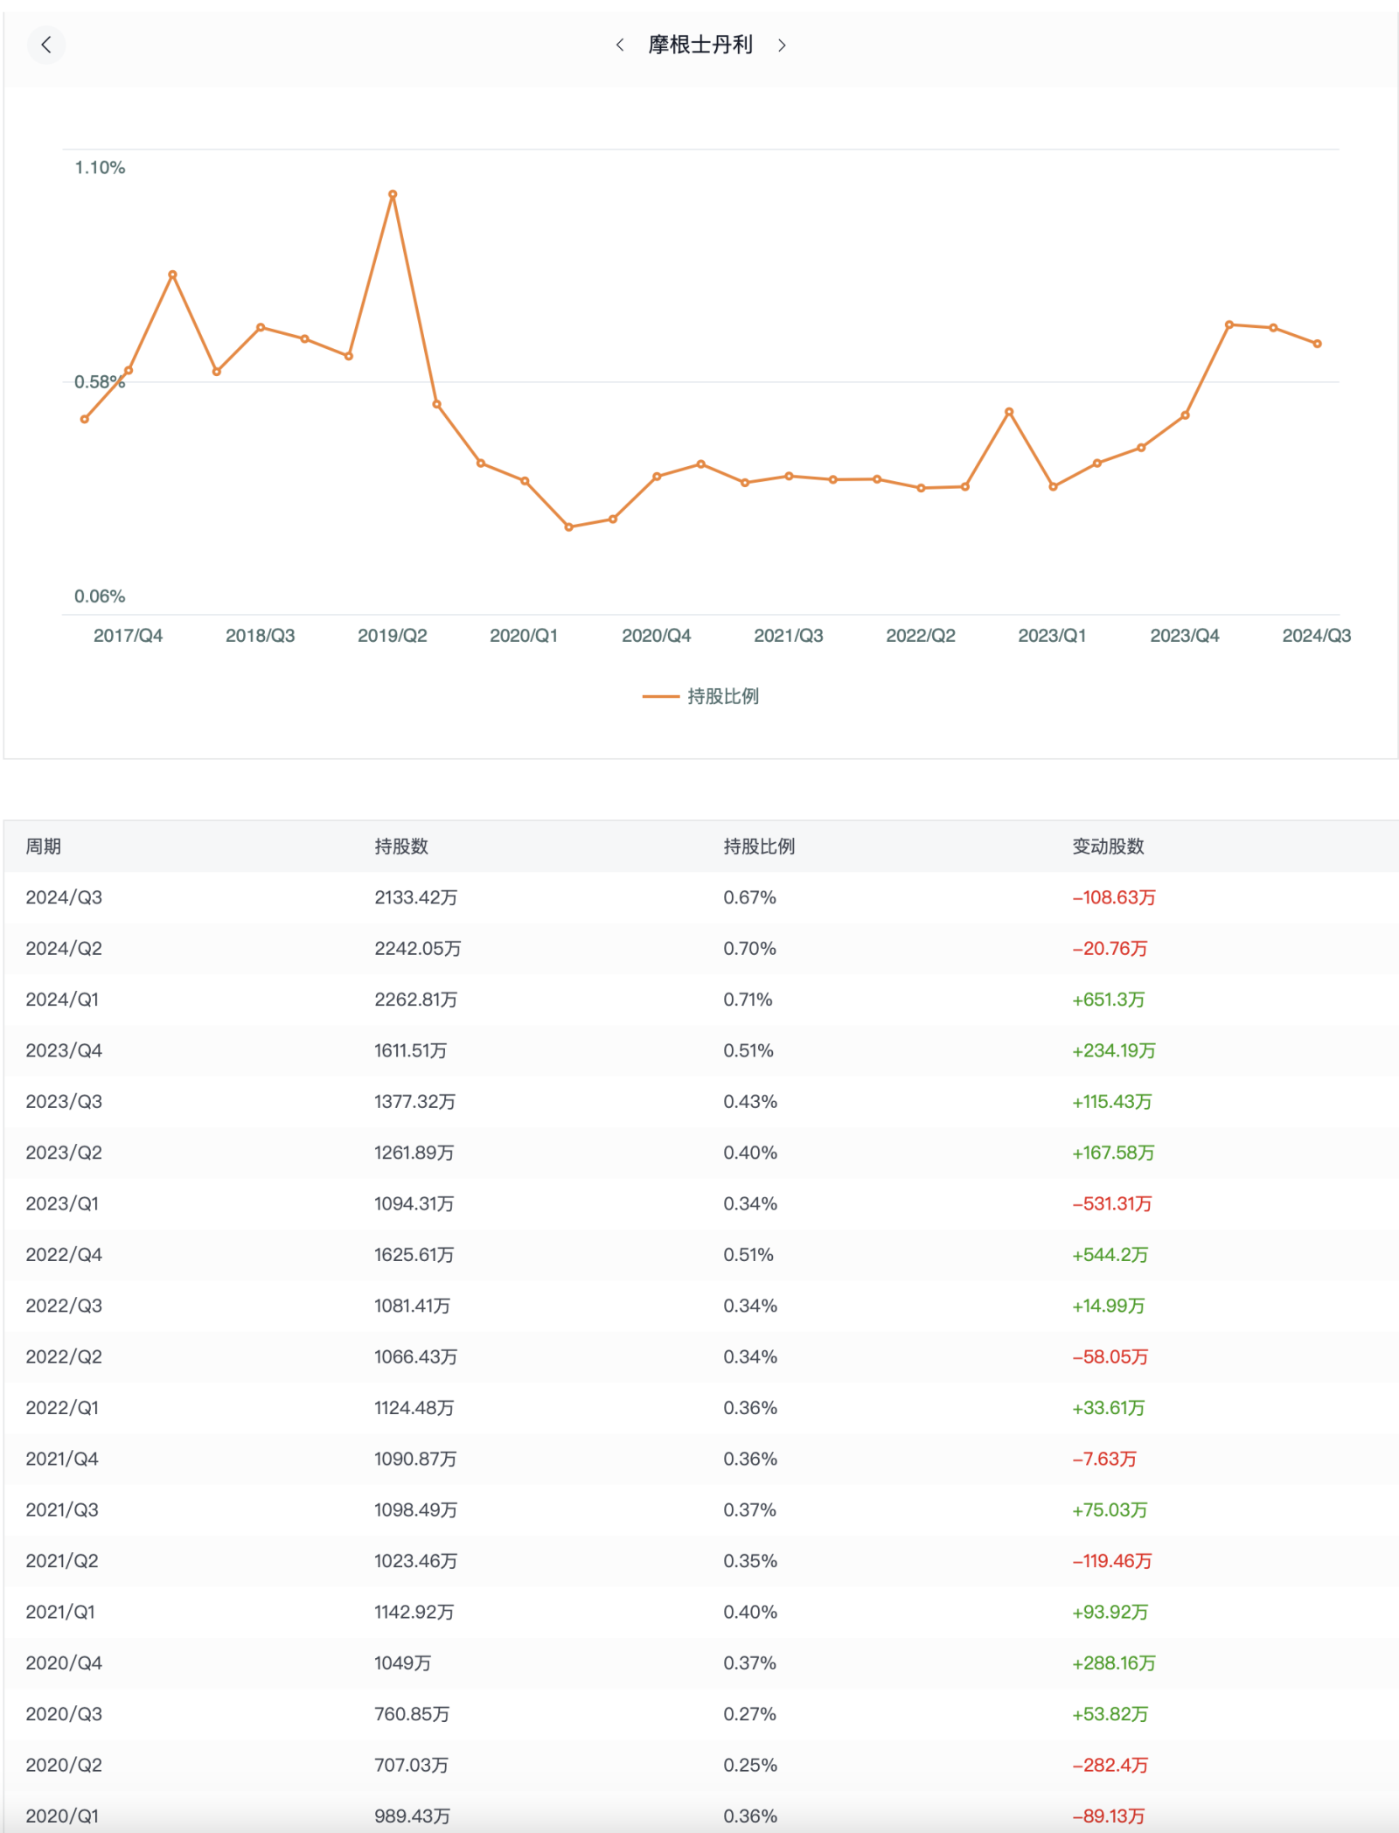Click the 摩根士丹利 title
1399x1833 pixels.
700,45
